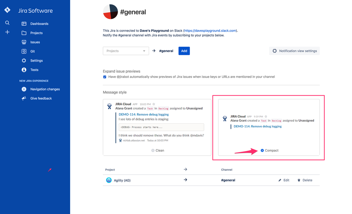Screen dimensions: 352x214
Task: Click the Navigation changes info icon
Action: click(24, 89)
